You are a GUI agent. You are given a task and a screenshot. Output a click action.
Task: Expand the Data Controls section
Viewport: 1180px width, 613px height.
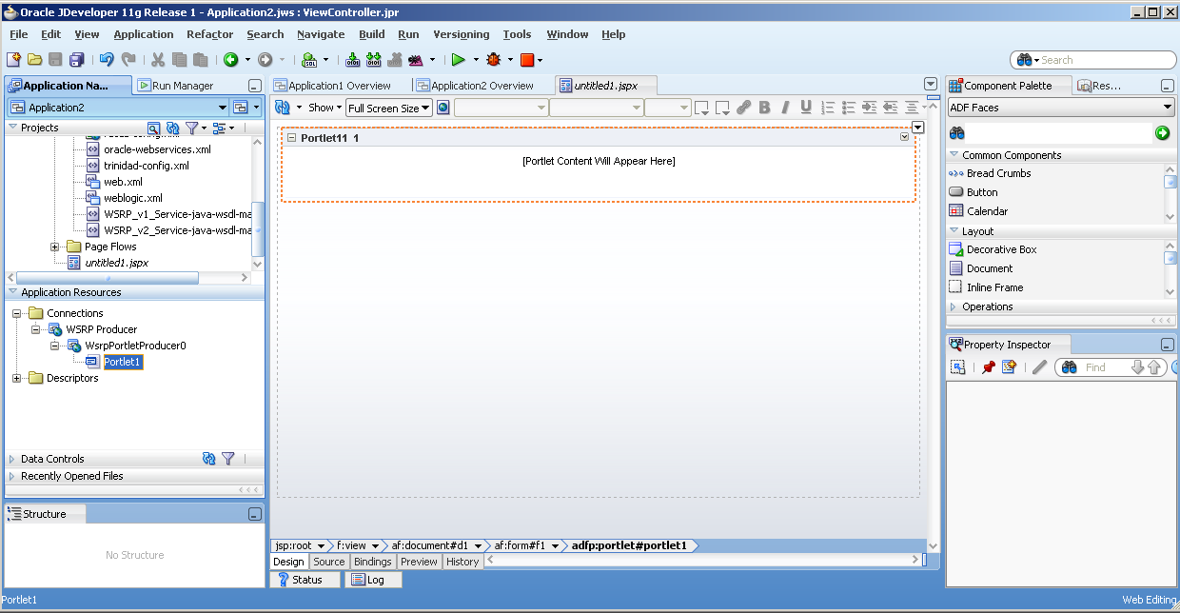tap(12, 459)
